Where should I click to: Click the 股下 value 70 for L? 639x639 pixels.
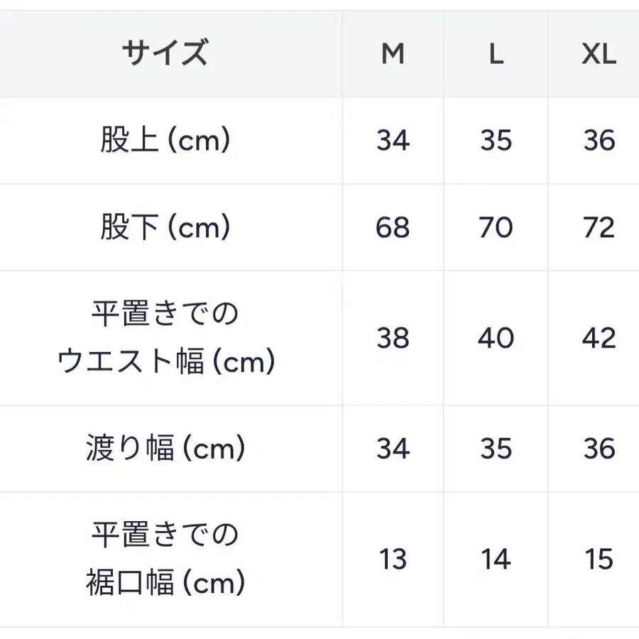(x=496, y=227)
